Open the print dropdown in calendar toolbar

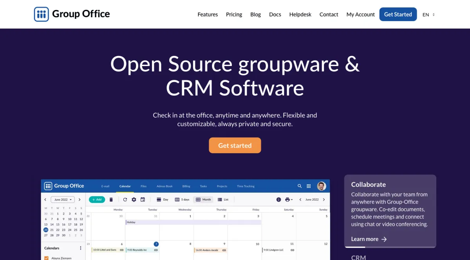point(289,199)
